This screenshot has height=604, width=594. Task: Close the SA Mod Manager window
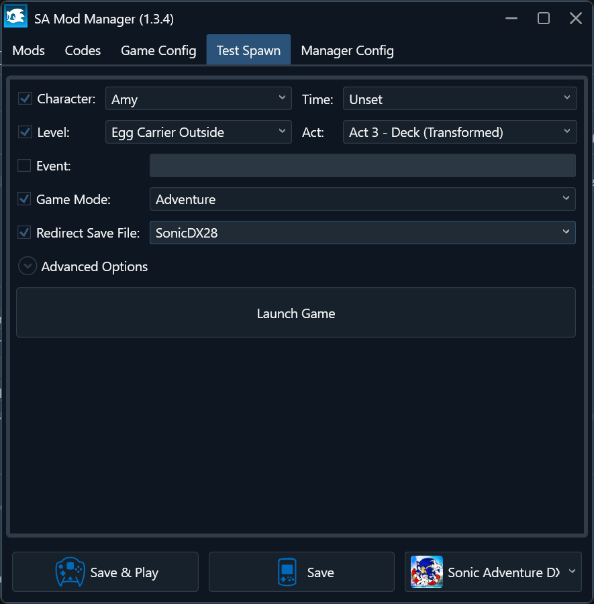pos(575,19)
